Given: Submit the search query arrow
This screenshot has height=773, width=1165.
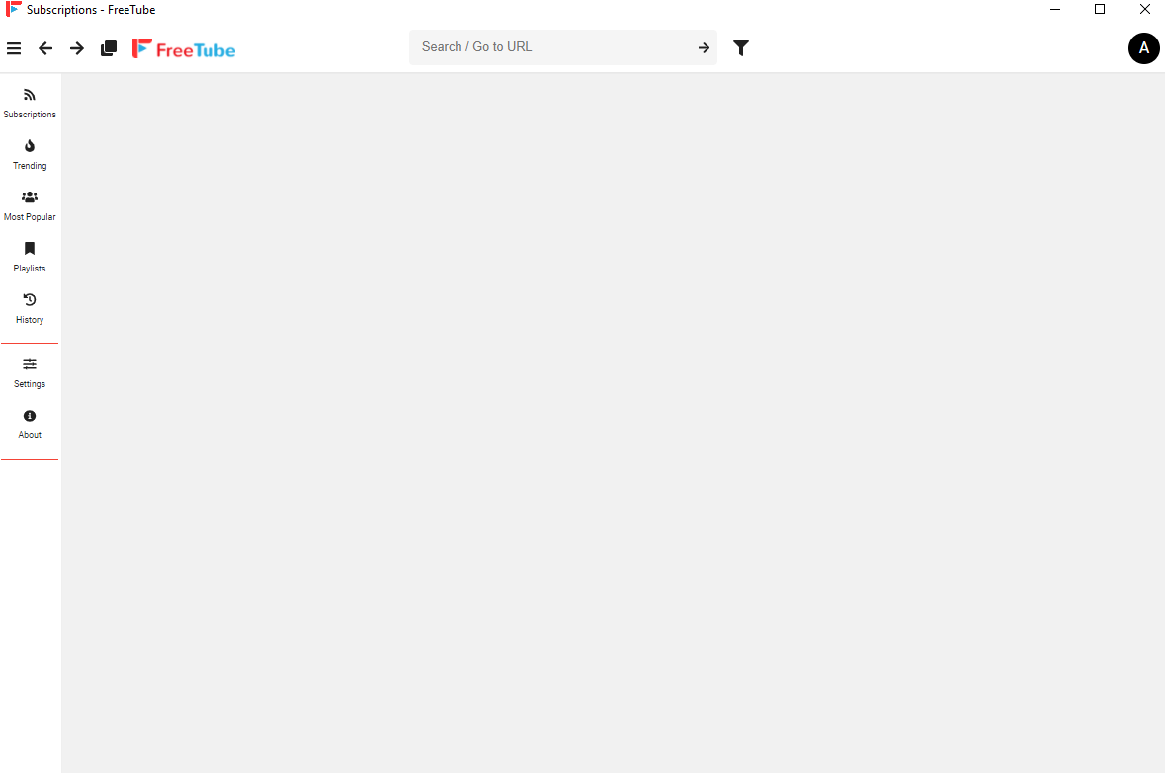Looking at the screenshot, I should point(704,47).
